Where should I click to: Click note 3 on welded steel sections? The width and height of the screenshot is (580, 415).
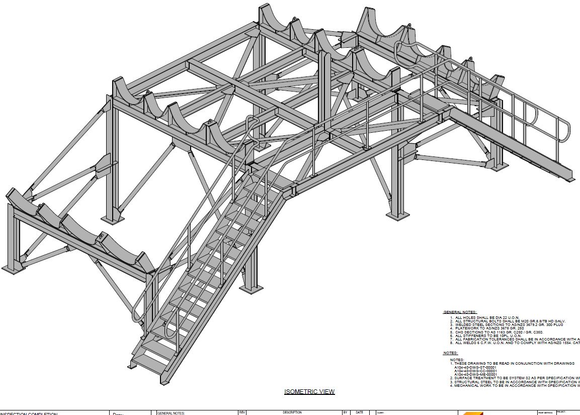point(510,325)
